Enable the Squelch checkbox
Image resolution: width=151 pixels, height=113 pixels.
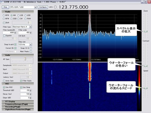point(4,36)
